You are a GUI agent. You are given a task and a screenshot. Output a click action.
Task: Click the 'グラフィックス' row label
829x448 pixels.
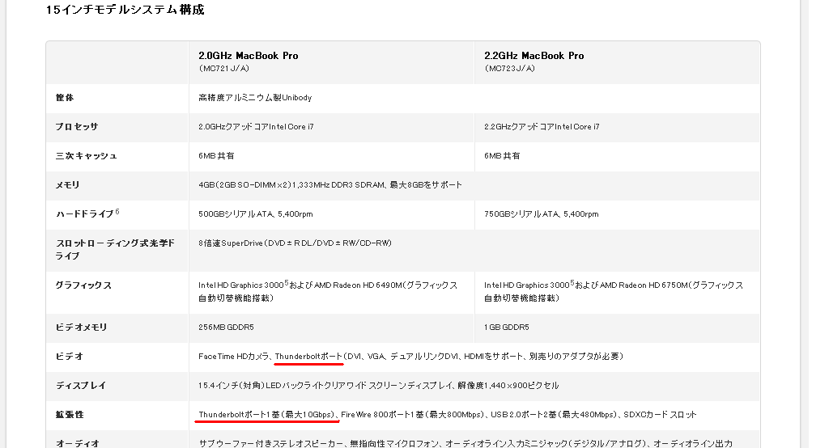pos(83,285)
